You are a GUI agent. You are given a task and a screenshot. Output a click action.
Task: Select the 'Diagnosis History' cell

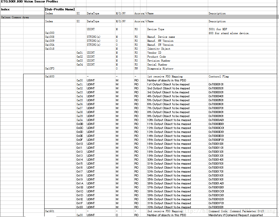[x=160, y=69]
